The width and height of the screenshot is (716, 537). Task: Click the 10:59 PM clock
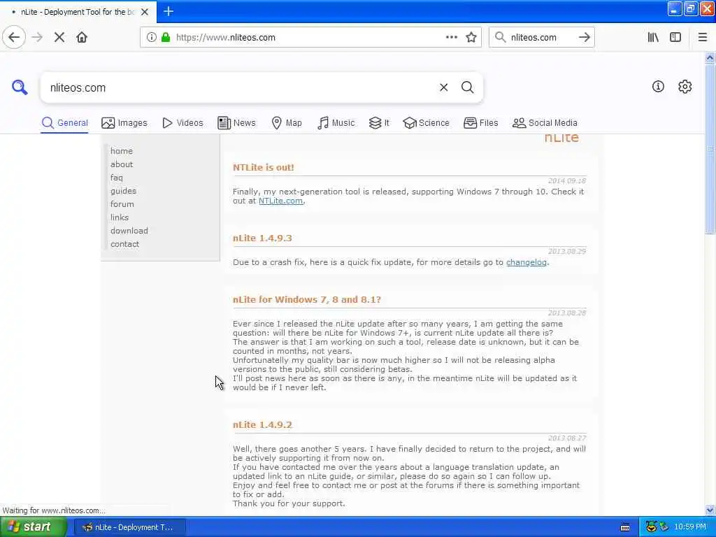coord(690,527)
